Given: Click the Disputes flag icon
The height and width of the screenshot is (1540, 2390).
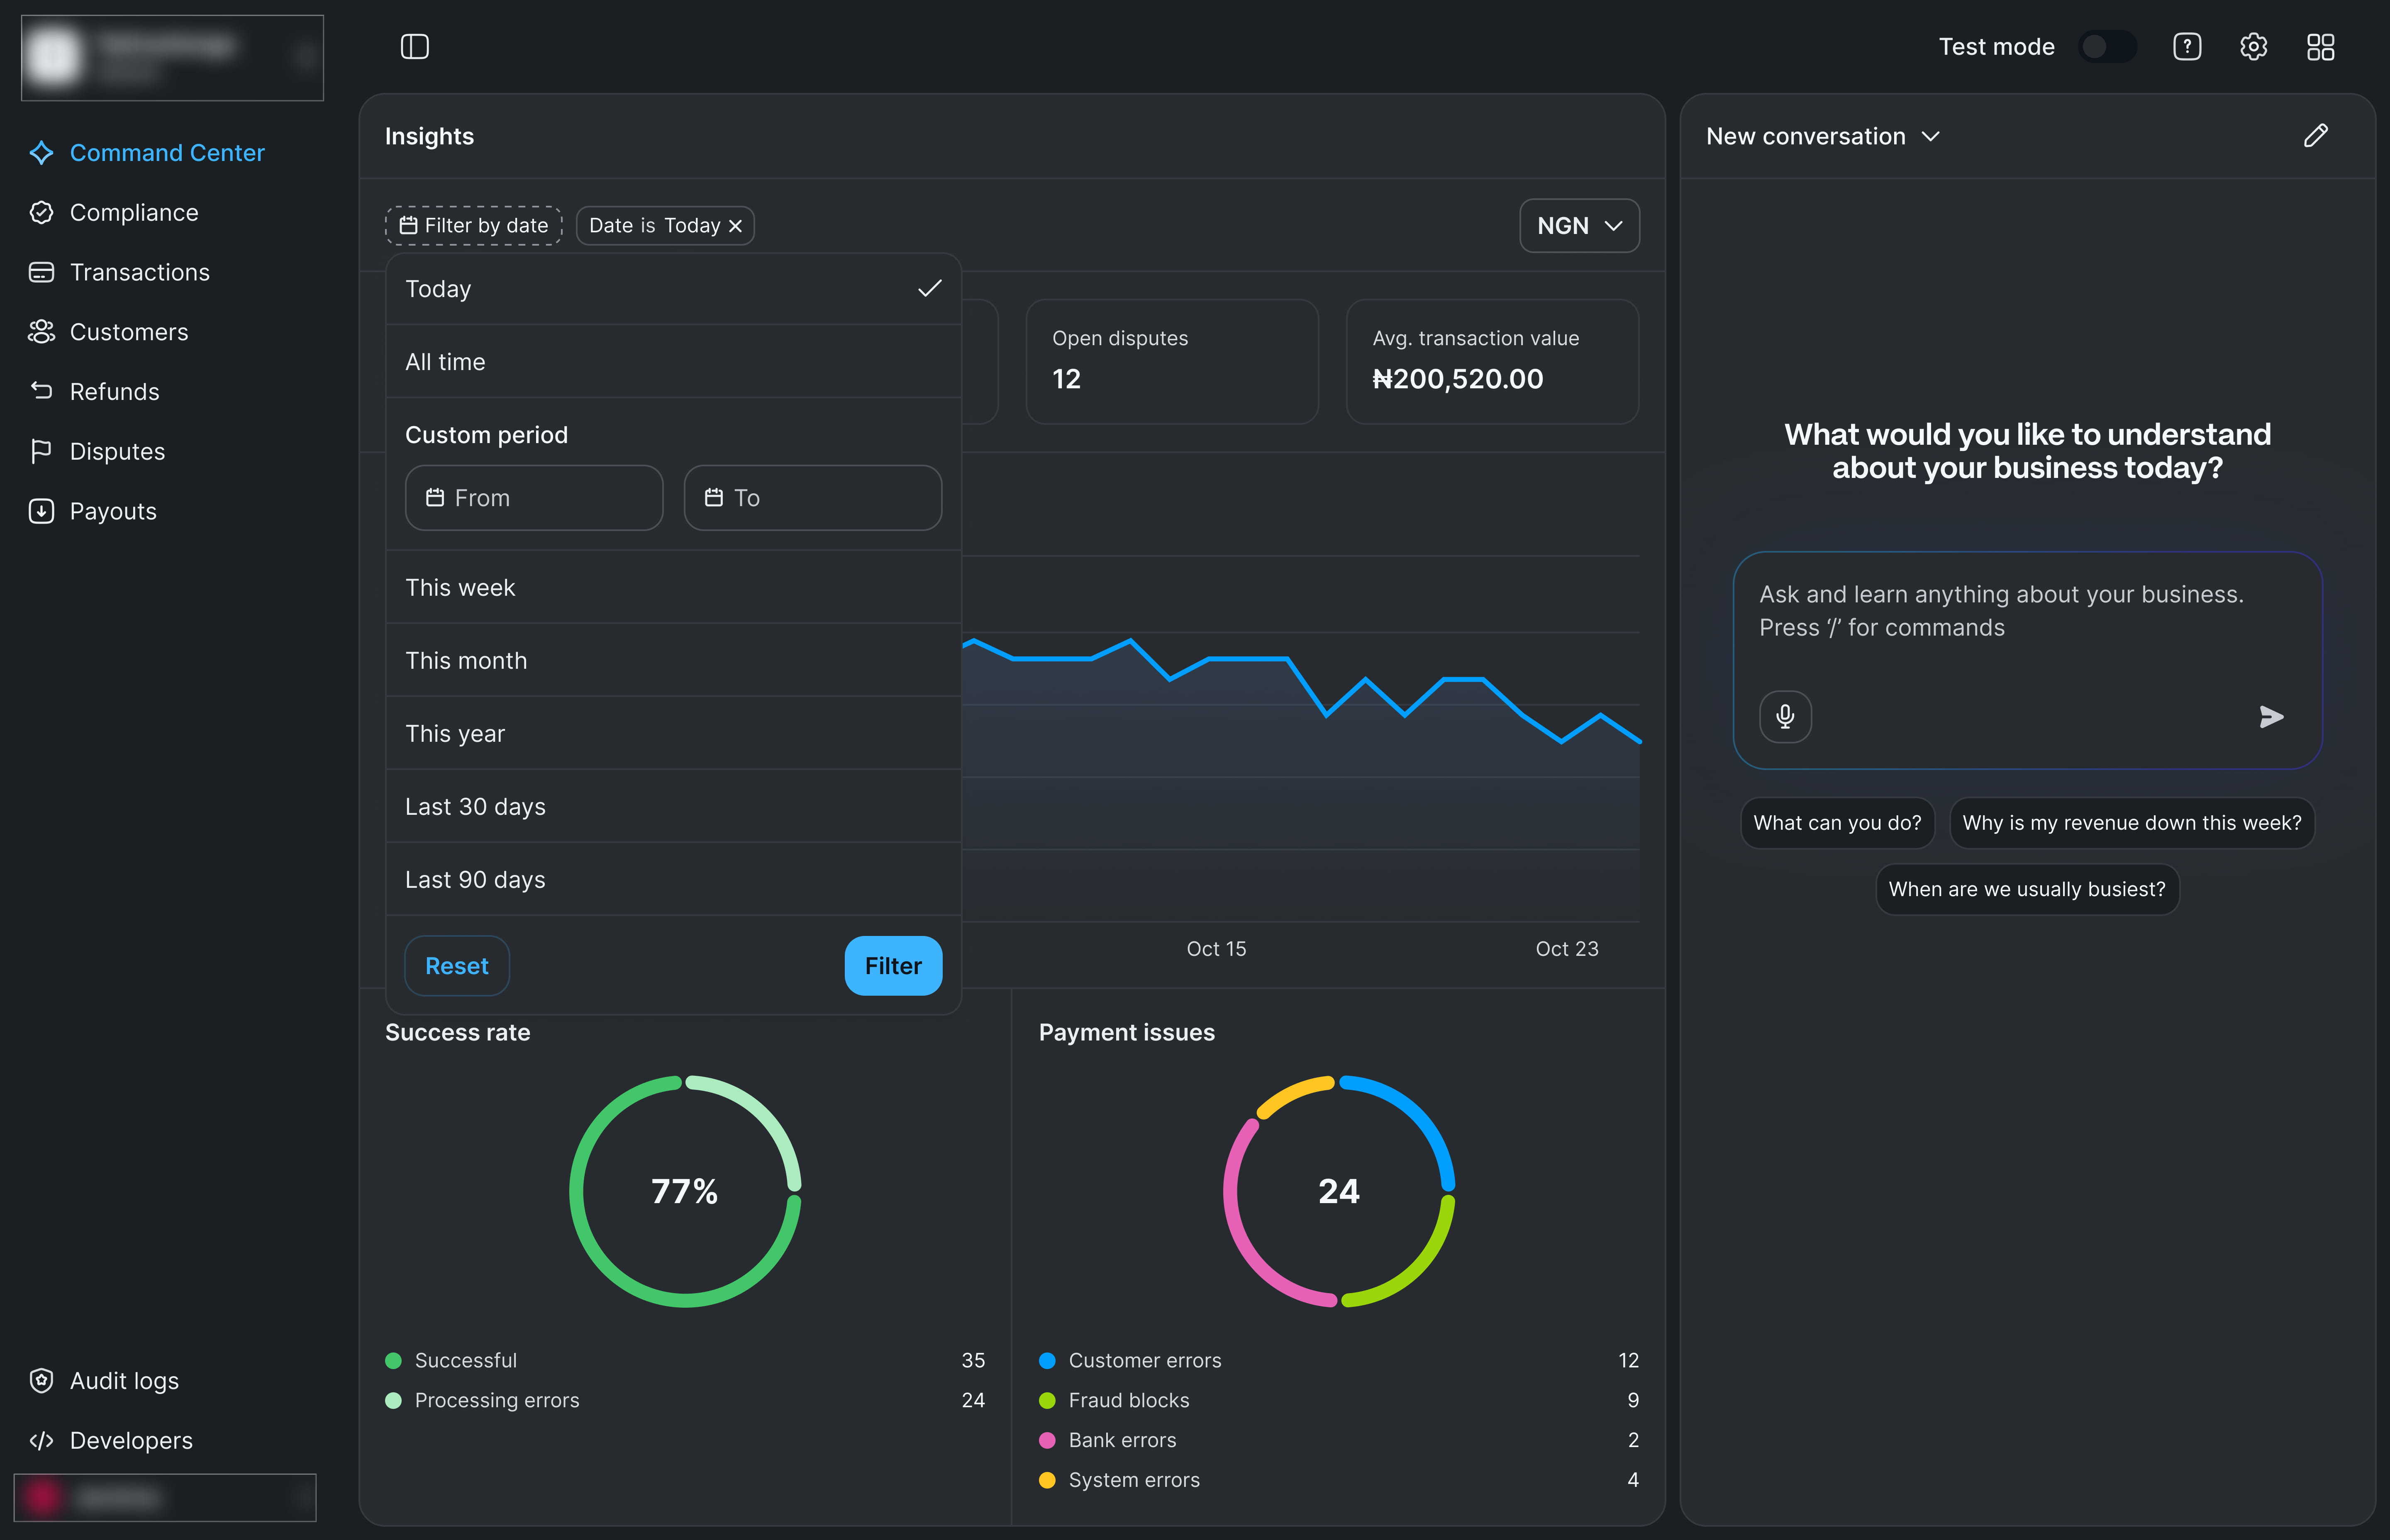Looking at the screenshot, I should click(x=41, y=451).
